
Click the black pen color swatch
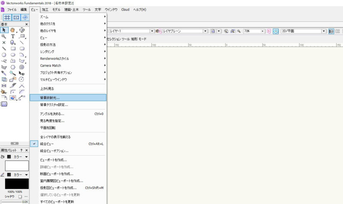pyautogui.click(x=17, y=184)
